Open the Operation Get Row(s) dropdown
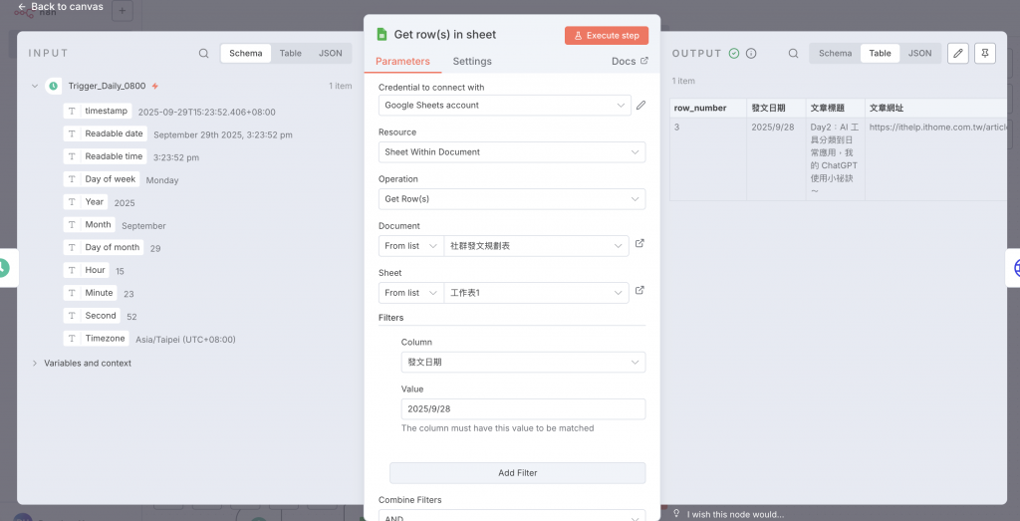Image resolution: width=1020 pixels, height=521 pixels. 512,199
